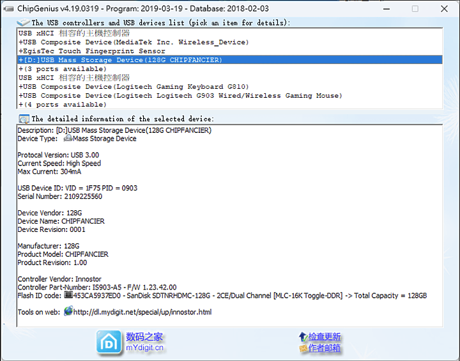Click the Product Model: CHIPFANCIER line
The height and width of the screenshot is (361, 460).
tap(63, 254)
